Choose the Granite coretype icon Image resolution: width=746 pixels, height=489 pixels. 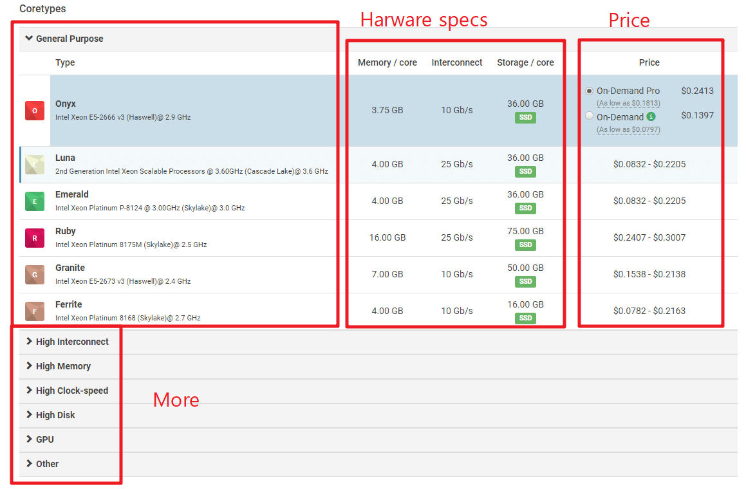pyautogui.click(x=35, y=275)
